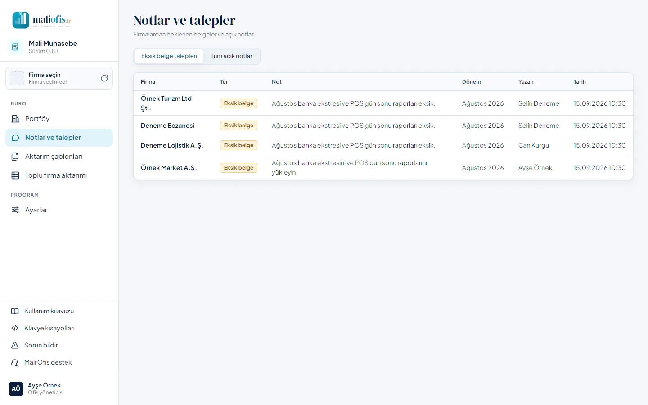Open Aktarım şablonları page
The height and width of the screenshot is (405, 648).
pos(59,157)
